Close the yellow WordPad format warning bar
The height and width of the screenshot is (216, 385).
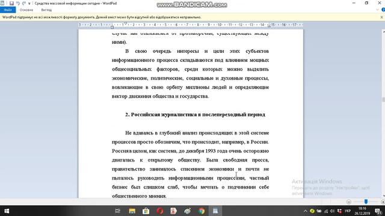pyautogui.click(x=381, y=17)
